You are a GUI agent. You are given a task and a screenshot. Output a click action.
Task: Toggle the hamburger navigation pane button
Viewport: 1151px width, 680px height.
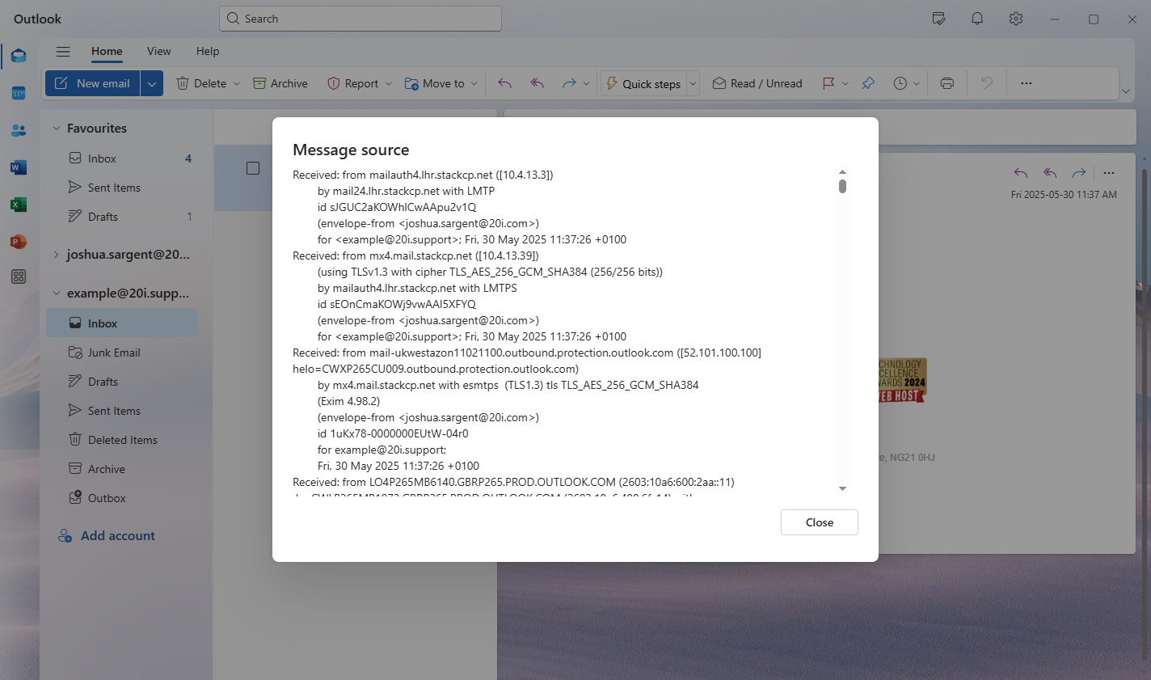[x=63, y=52]
